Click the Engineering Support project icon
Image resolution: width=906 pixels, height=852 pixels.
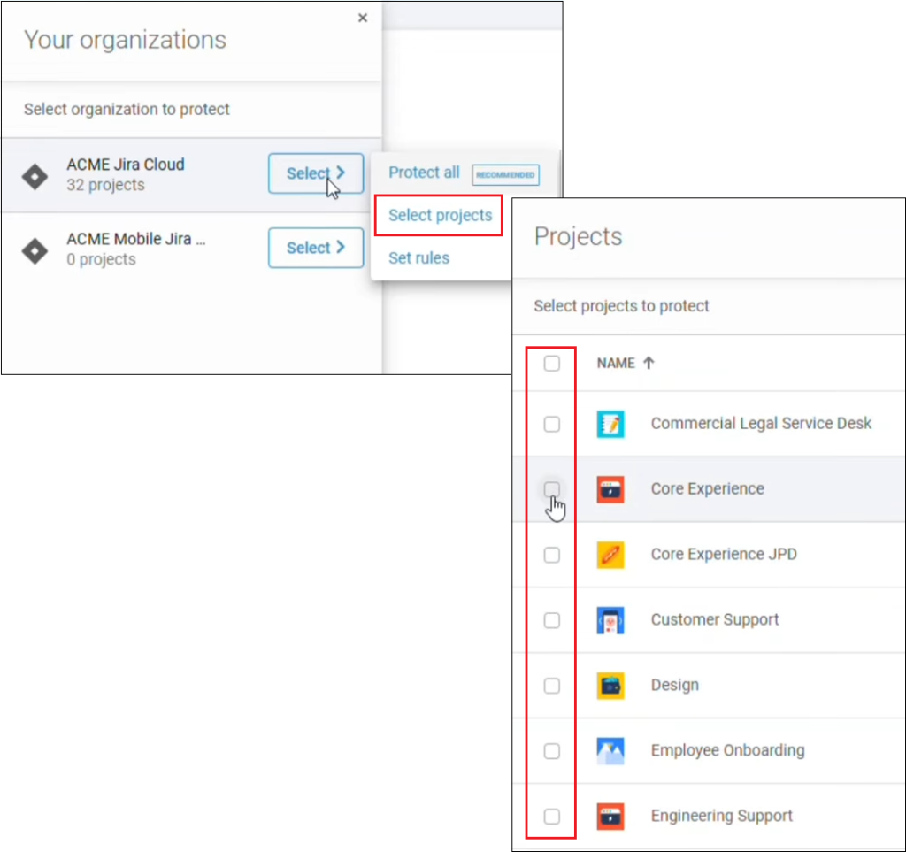click(x=610, y=816)
